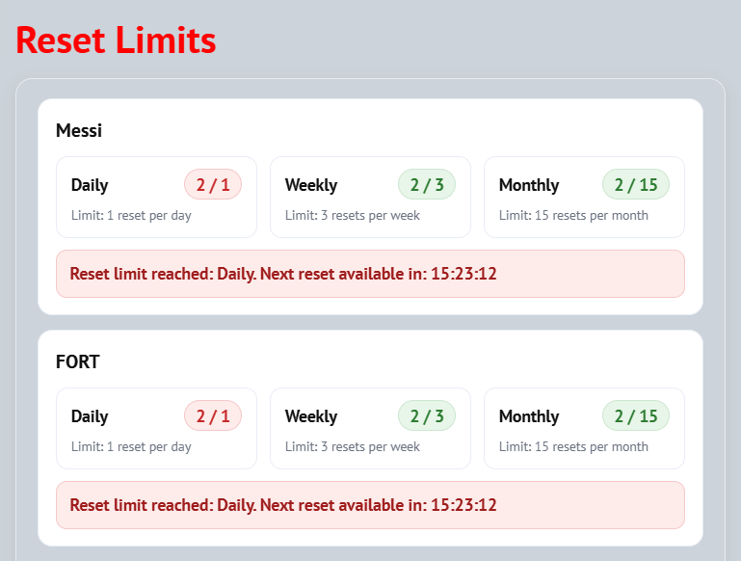The image size is (741, 561).
Task: Click Messi's reset limit reached alert
Action: point(370,274)
